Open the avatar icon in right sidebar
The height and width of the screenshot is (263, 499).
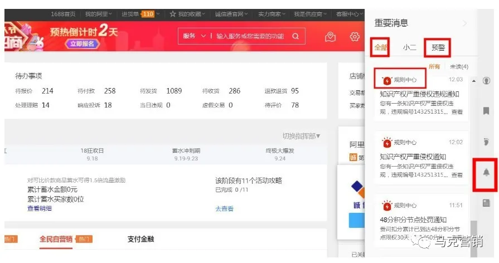pyautogui.click(x=486, y=80)
